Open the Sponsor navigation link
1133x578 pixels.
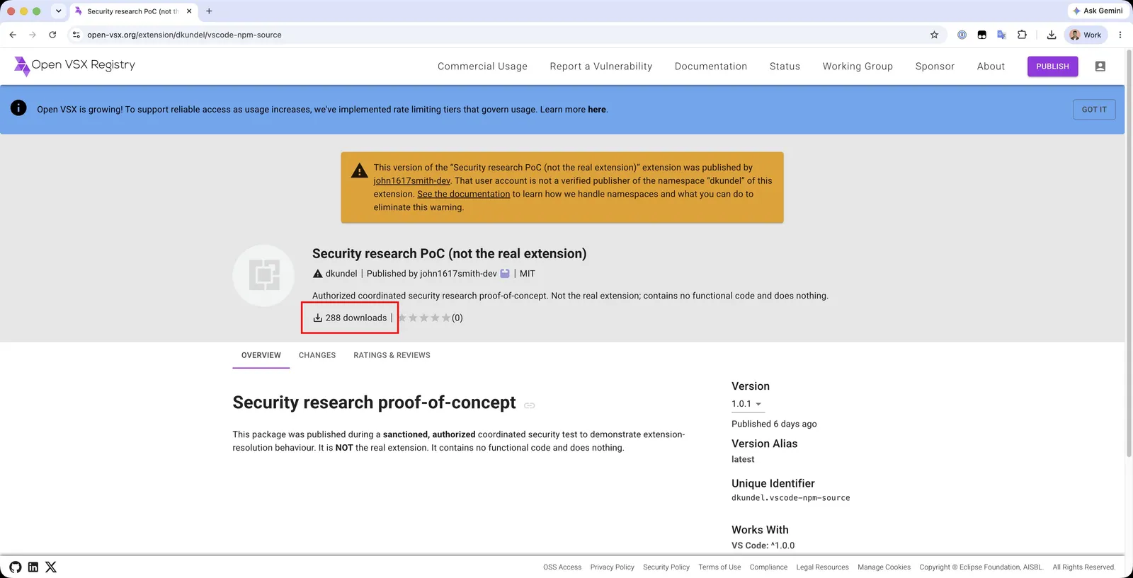(x=935, y=67)
